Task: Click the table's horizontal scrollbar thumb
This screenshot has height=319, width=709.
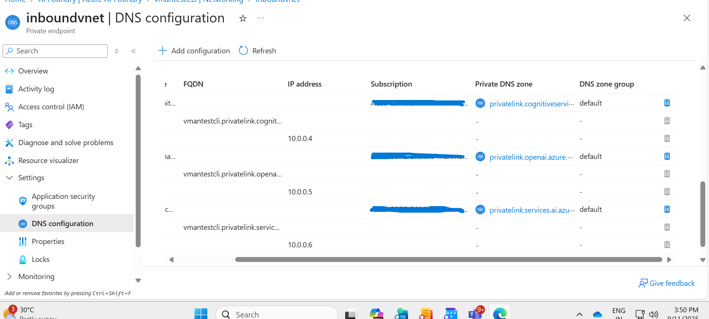Action: pyautogui.click(x=448, y=260)
